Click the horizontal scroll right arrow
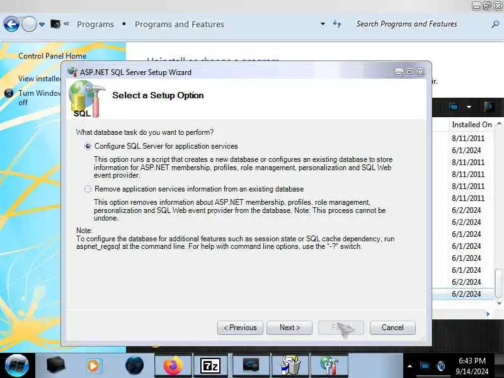The height and width of the screenshot is (378, 504). [x=488, y=314]
